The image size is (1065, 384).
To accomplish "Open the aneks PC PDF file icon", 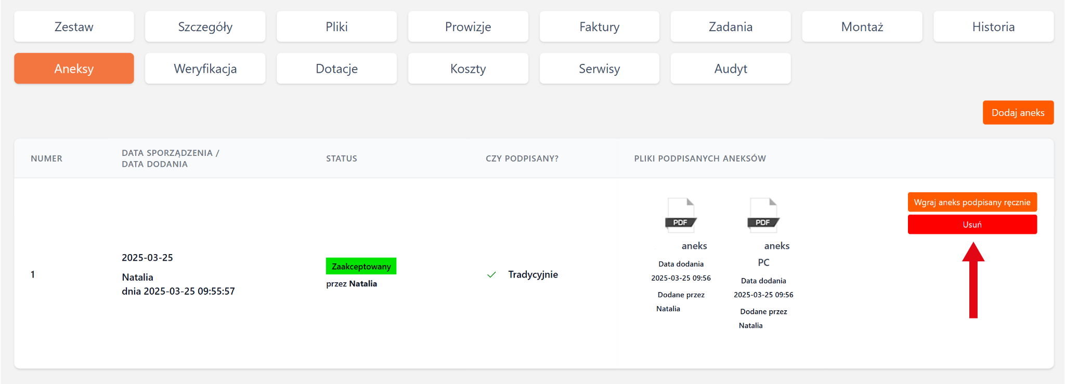I will tap(763, 215).
